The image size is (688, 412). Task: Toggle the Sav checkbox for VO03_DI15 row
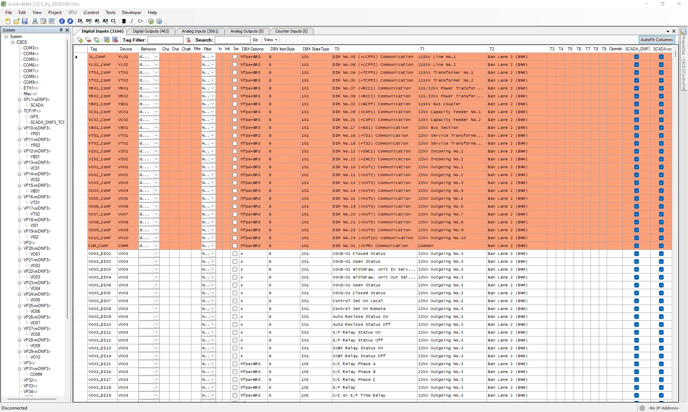click(235, 364)
